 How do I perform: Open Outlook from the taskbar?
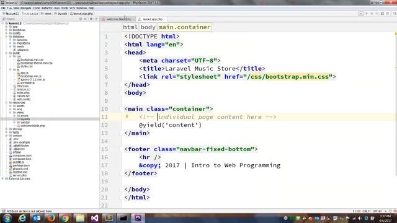click(x=37, y=218)
